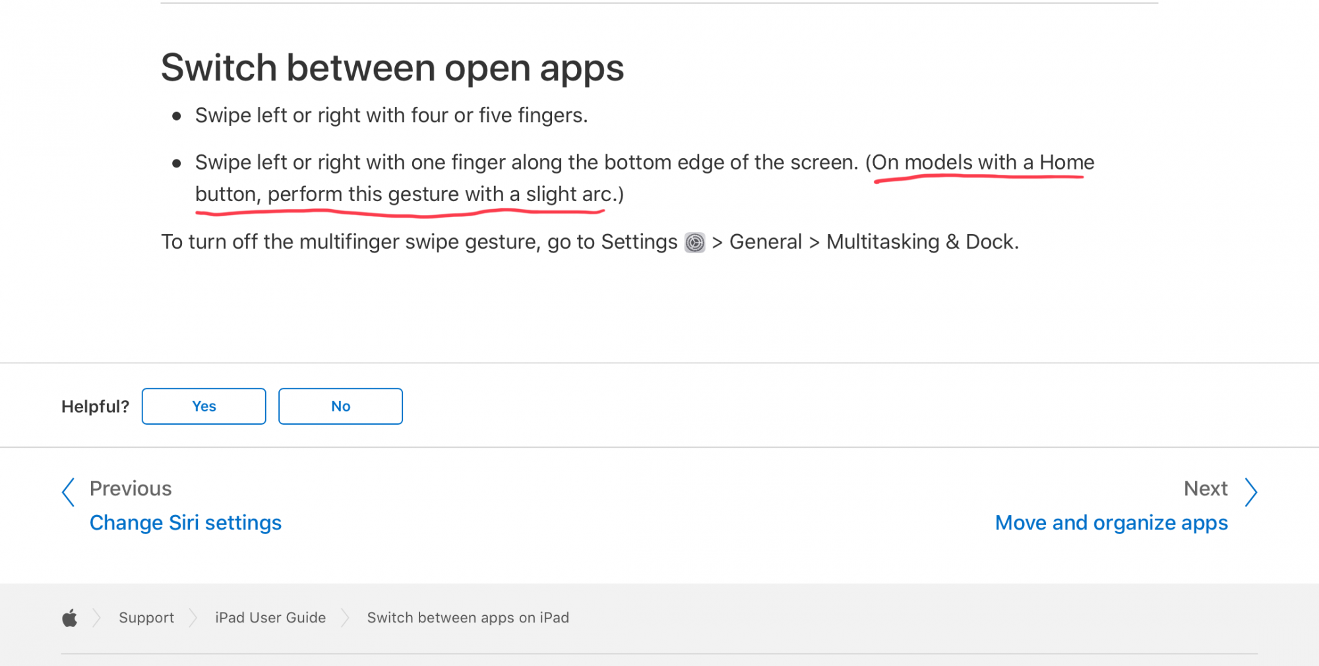Screen dimensions: 1319x666
Task: Open the Change Siri settings link
Action: (x=185, y=523)
